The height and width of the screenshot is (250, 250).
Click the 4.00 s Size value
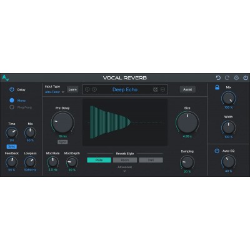pos(187,136)
